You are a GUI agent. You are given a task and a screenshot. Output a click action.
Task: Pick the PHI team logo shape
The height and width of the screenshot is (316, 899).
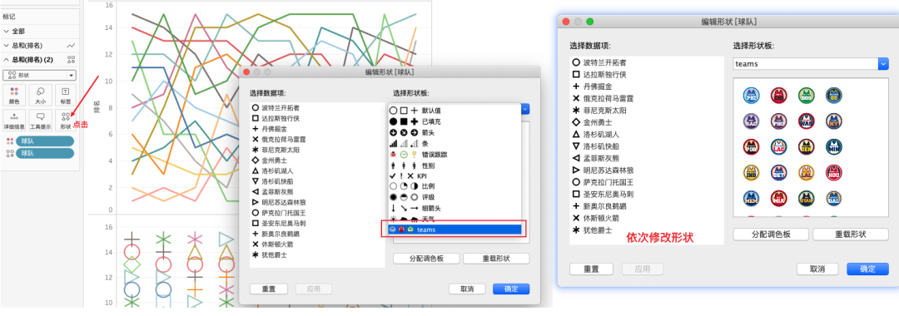[751, 96]
